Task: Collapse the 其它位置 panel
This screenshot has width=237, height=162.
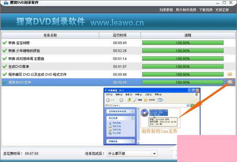Action: coord(132,118)
